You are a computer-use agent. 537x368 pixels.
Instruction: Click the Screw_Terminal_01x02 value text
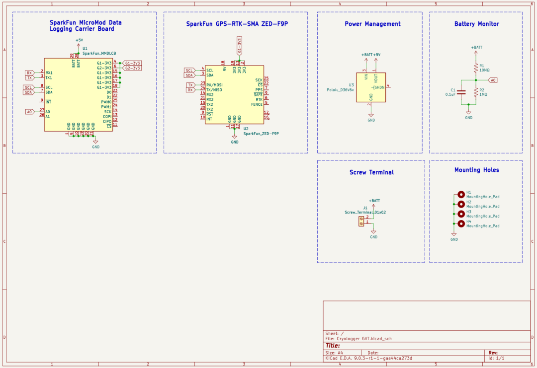click(x=365, y=213)
